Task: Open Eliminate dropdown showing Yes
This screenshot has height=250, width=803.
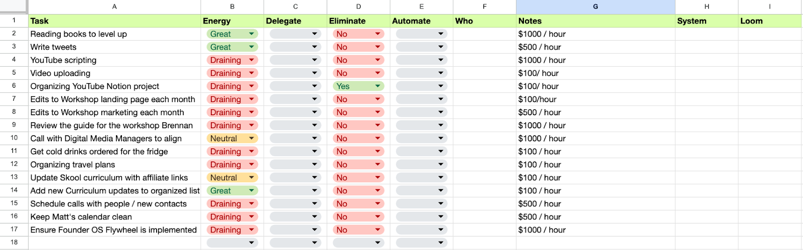Action: coord(358,86)
